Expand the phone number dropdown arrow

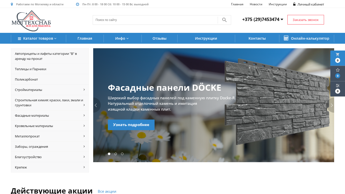coord(282,19)
